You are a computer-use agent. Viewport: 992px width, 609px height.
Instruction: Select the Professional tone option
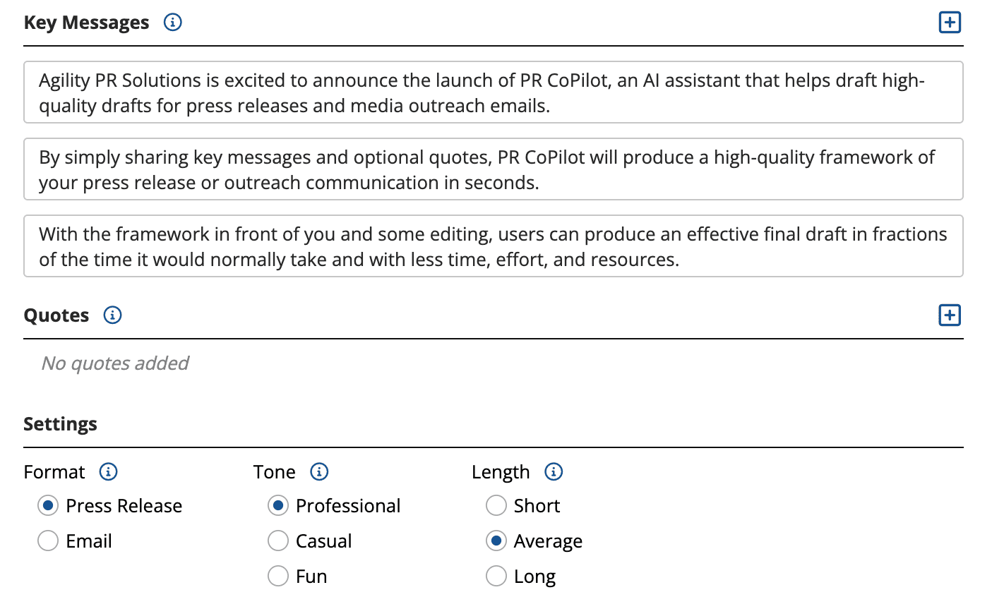(x=278, y=505)
